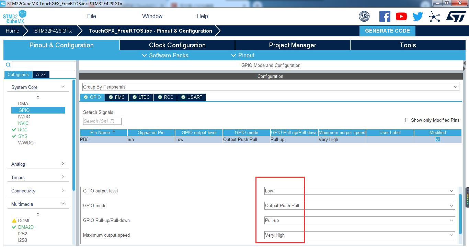Click the ST community network icon
Screen dimensions: 469x248
click(x=434, y=16)
